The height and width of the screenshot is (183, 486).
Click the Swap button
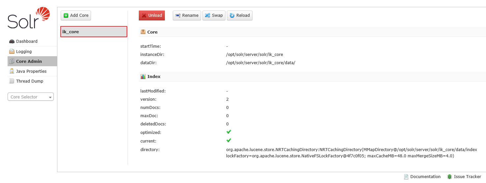214,15
